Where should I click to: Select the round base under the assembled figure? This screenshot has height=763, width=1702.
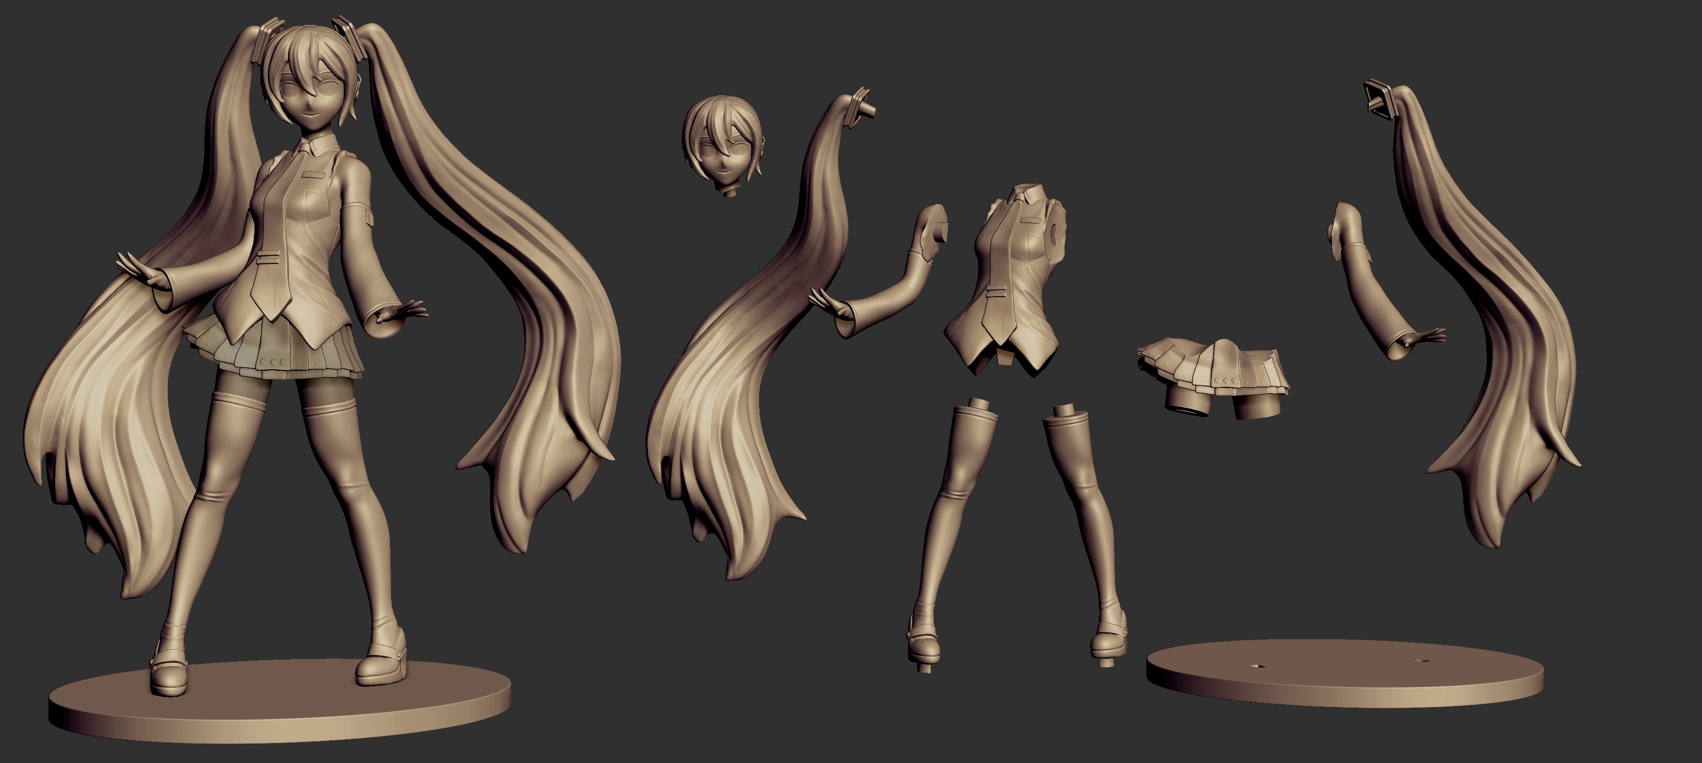280,701
